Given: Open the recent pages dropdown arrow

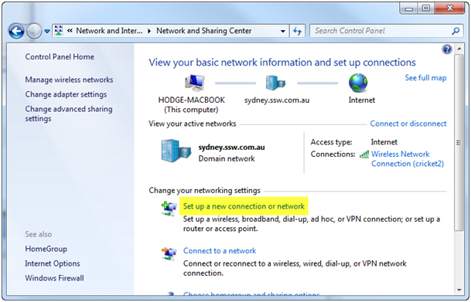Looking at the screenshot, I should (47, 31).
